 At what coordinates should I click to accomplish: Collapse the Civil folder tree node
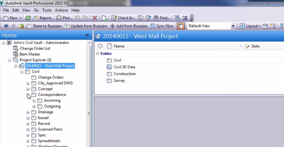(x=22, y=72)
